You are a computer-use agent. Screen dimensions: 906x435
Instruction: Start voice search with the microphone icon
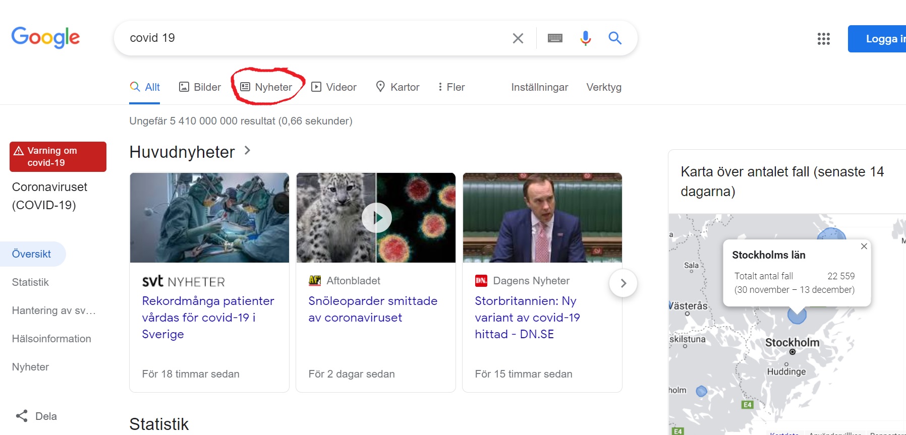[x=585, y=38]
